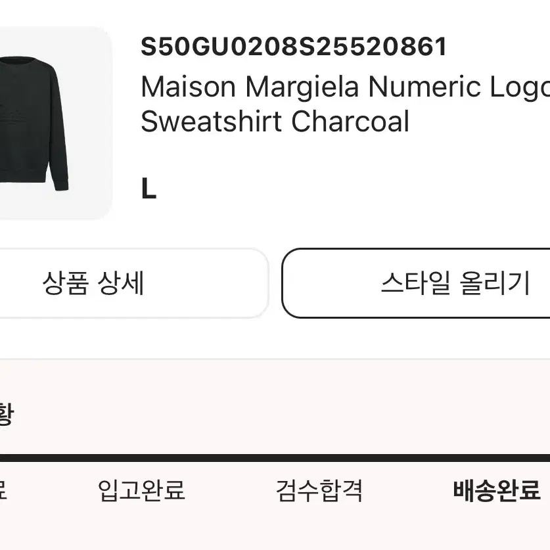
Task: Click the 올리기 text in style button
Action: (x=494, y=283)
